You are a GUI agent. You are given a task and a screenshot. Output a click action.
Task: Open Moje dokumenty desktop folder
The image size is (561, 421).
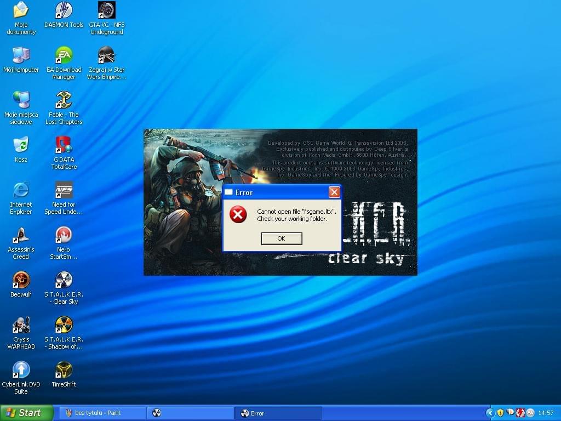coord(21,18)
